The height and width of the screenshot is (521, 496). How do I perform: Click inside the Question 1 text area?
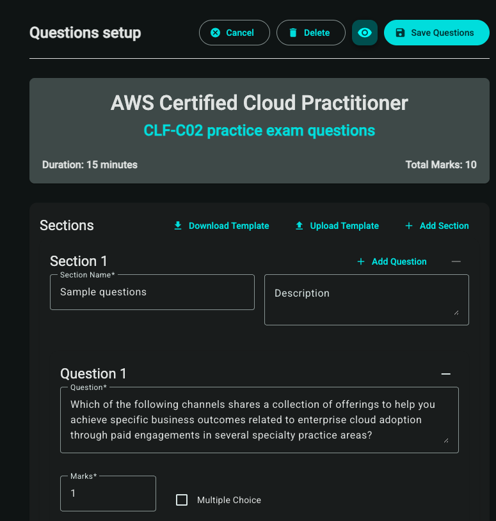(x=259, y=419)
